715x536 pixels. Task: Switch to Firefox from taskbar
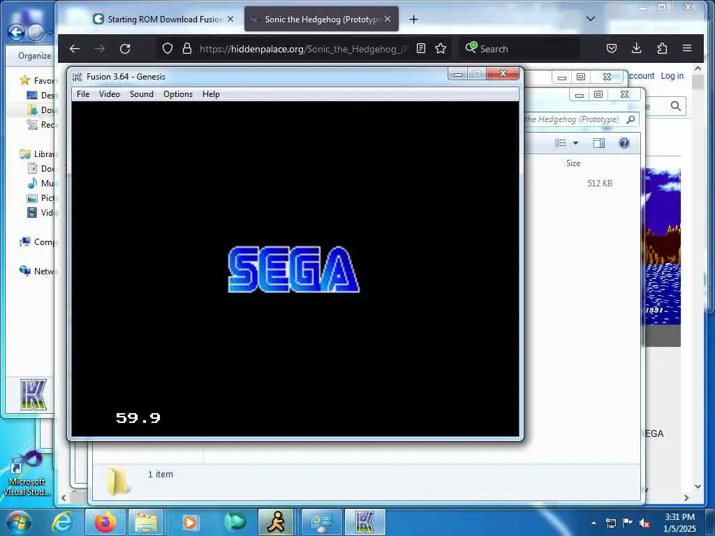coord(105,522)
